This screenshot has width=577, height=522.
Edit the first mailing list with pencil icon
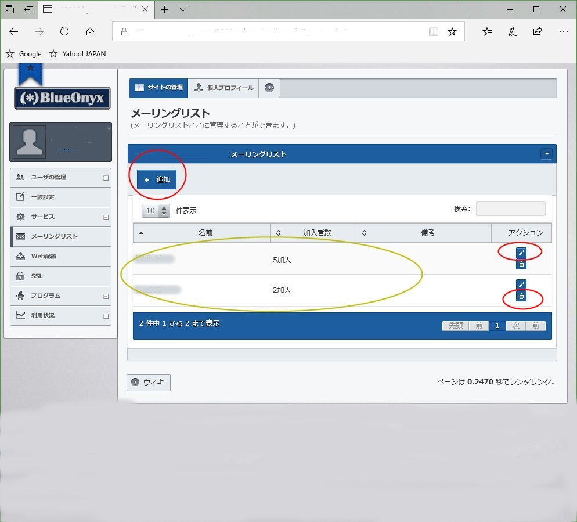(521, 253)
